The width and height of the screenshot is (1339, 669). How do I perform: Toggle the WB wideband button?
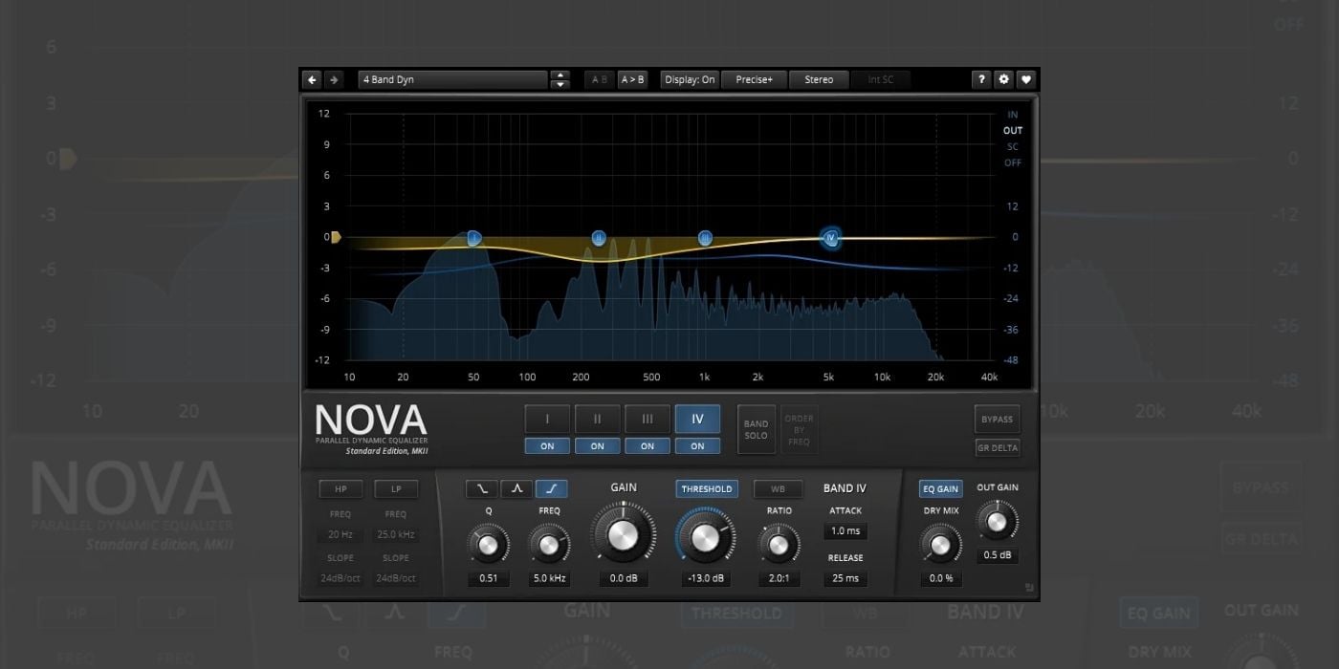click(x=778, y=488)
